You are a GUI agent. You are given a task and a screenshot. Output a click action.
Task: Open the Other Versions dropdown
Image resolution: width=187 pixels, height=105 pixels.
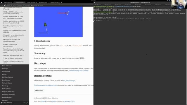(15, 103)
